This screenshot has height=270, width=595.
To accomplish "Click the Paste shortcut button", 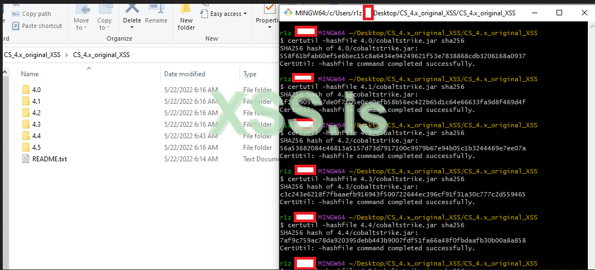I will click(x=37, y=26).
